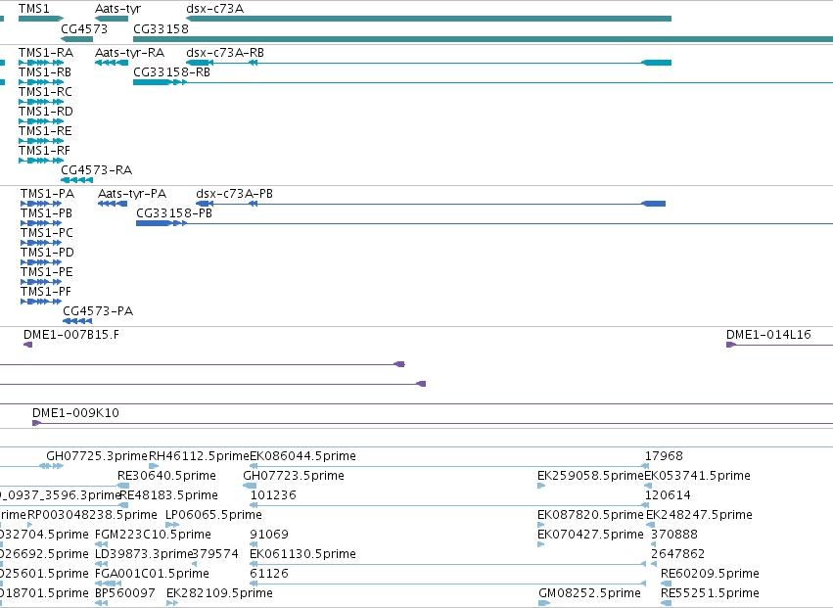
Task: Select protein TMS1-PE
Action: tap(41, 282)
